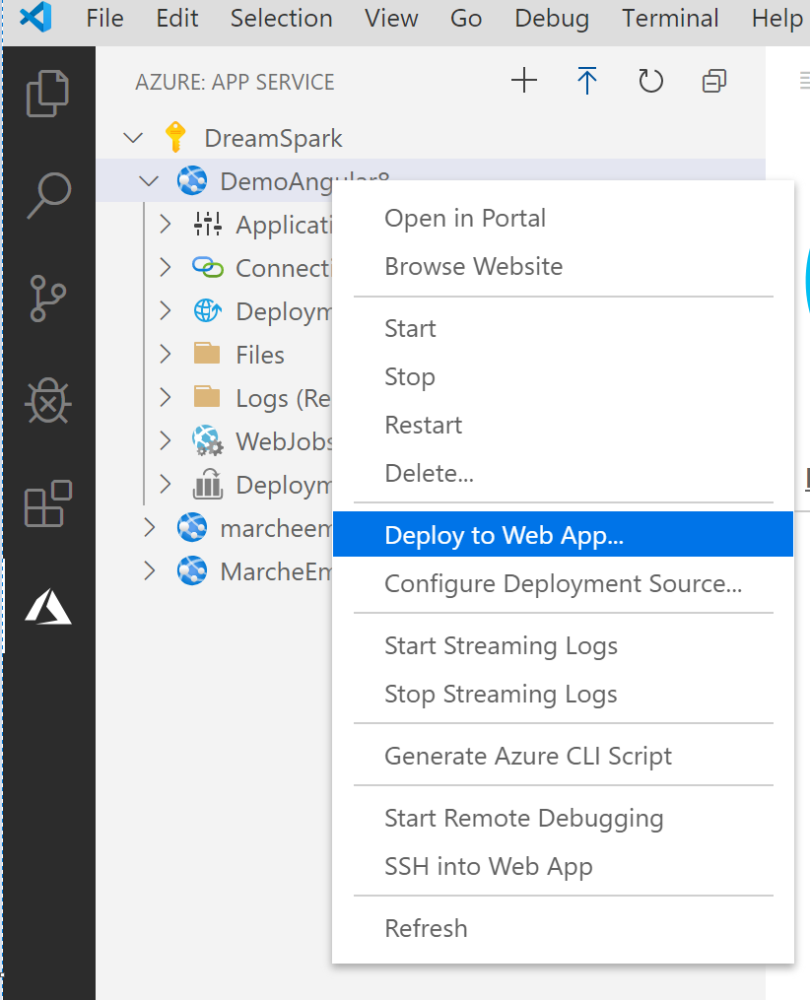Image resolution: width=810 pixels, height=1000 pixels.
Task: Open the Search view in activity bar
Action: (48, 195)
